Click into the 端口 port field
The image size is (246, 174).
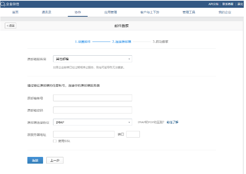point(133,134)
